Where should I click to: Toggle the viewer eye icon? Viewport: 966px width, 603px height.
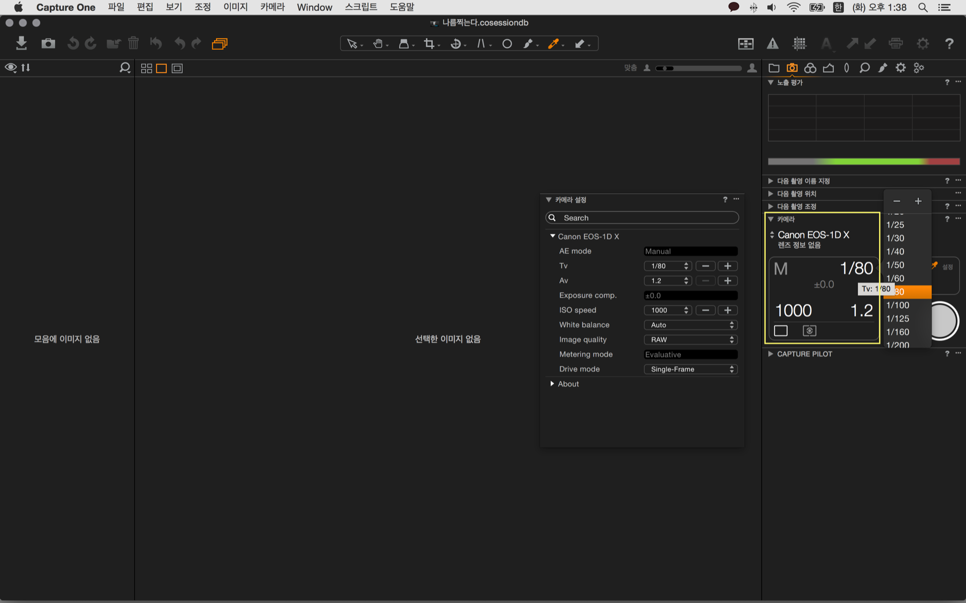pos(11,68)
